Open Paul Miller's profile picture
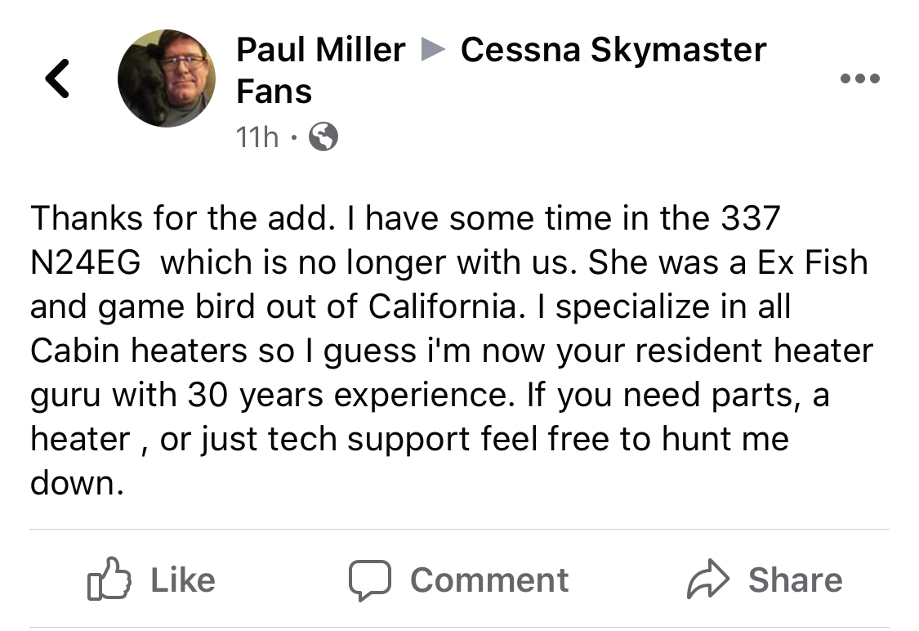Viewport: 919px width, 631px height. point(167,78)
